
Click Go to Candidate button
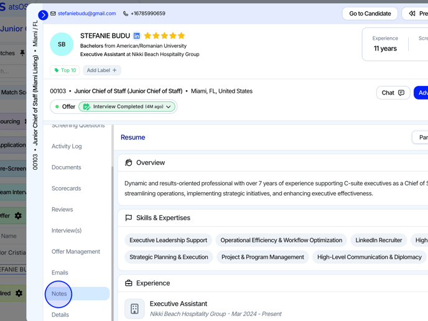coord(370,13)
